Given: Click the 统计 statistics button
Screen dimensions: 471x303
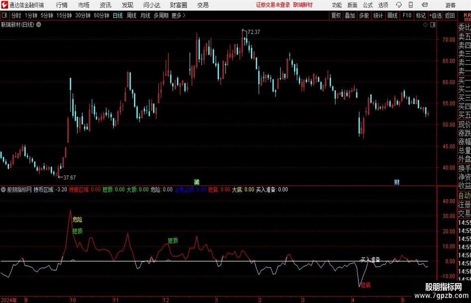Looking at the screenshot, I should pos(378,15).
